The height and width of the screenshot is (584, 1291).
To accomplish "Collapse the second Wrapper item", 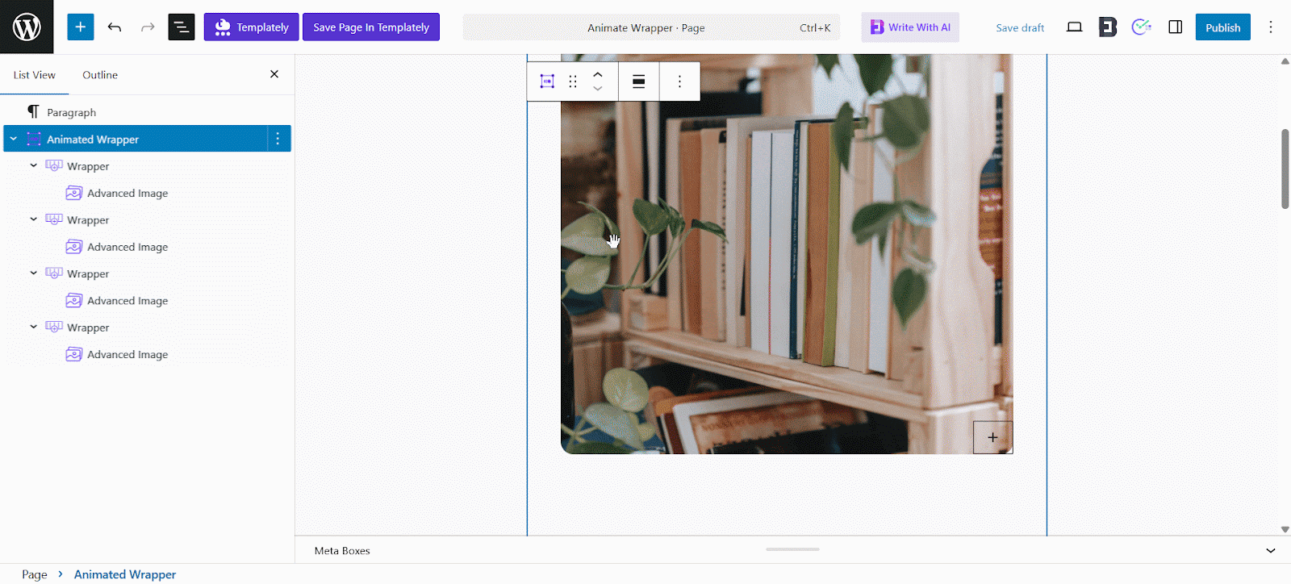I will pyautogui.click(x=34, y=219).
